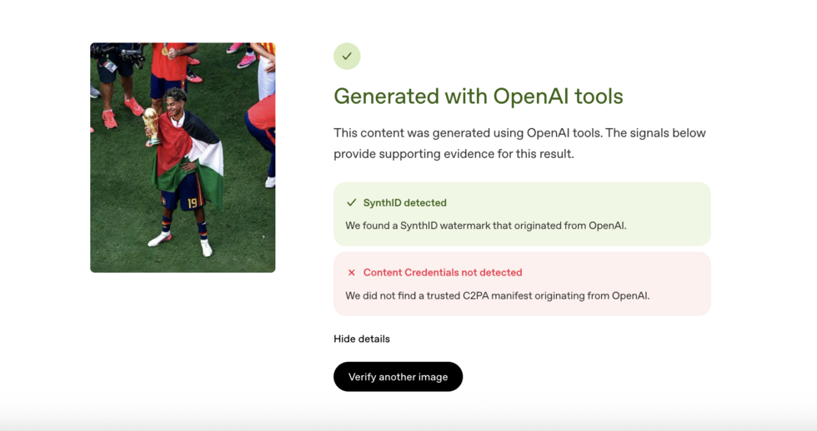Image resolution: width=817 pixels, height=431 pixels.
Task: Click the golden trophy in the photo
Action: (x=151, y=126)
